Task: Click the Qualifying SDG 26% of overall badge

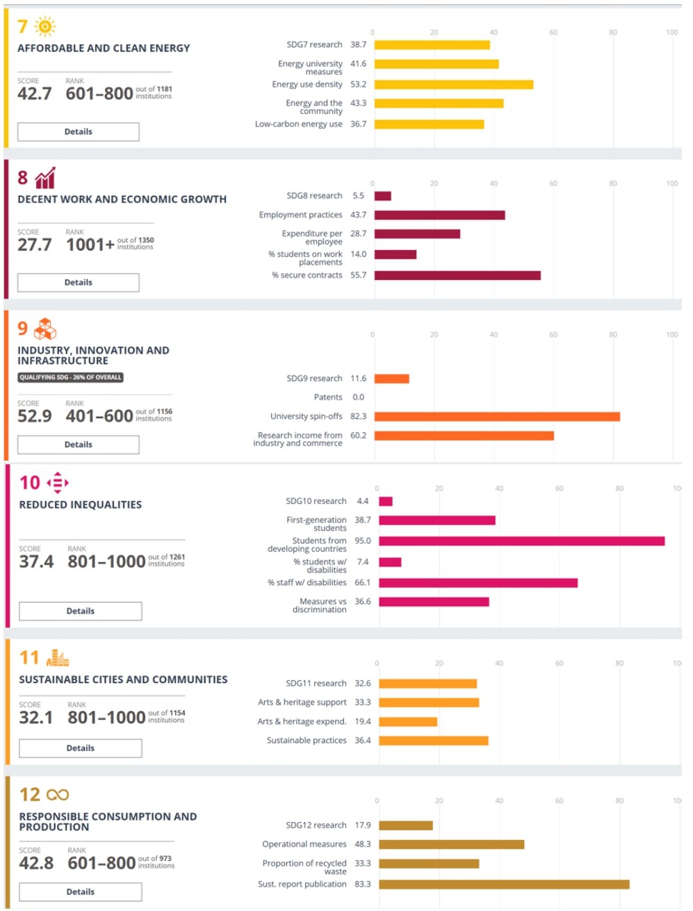Action: click(70, 378)
